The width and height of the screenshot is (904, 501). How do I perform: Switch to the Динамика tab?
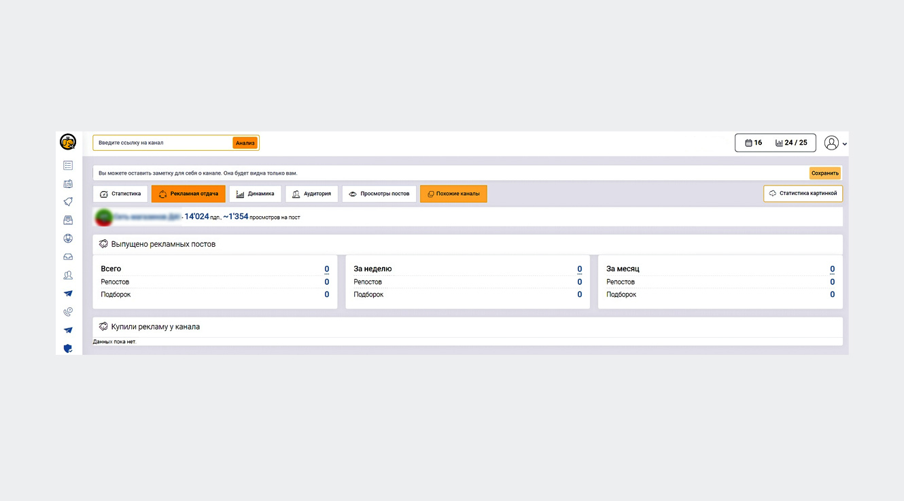[255, 194]
